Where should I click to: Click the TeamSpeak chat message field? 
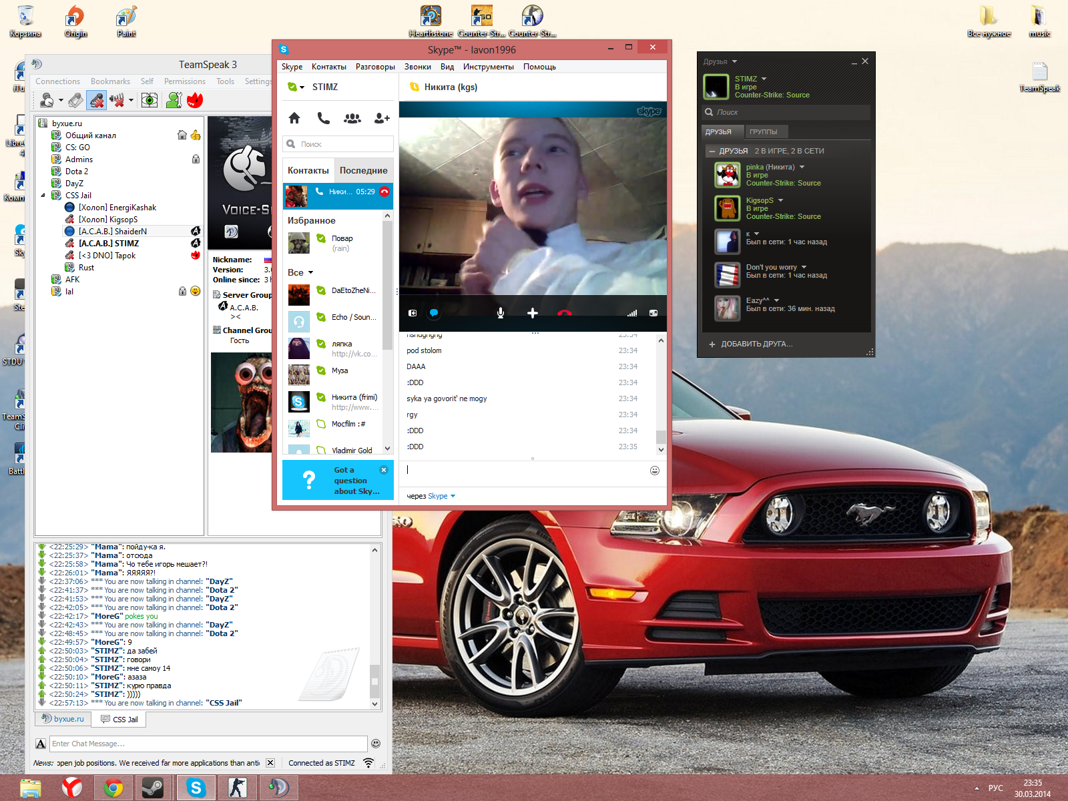pos(209,744)
